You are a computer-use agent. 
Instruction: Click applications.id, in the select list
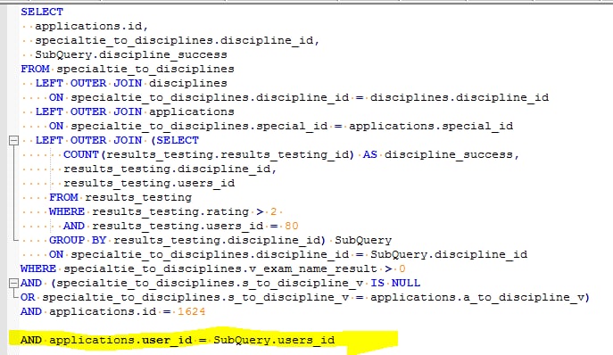point(92,26)
